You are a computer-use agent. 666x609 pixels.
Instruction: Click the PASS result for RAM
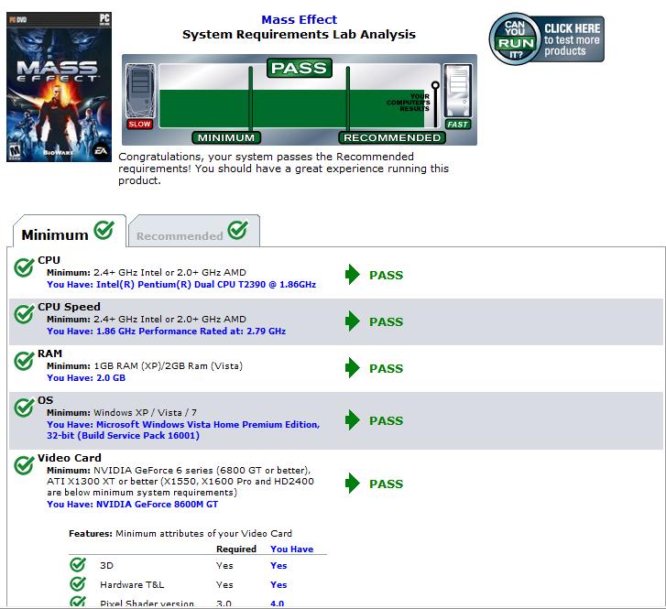[386, 369]
